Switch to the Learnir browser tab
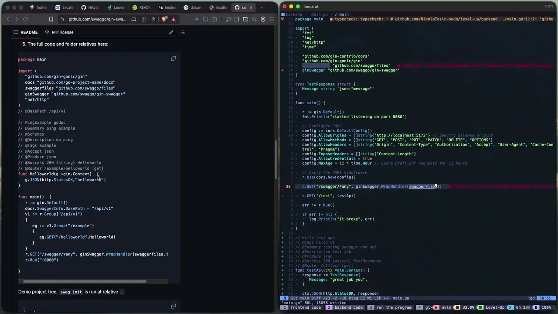The image size is (558, 314). [x=116, y=7]
